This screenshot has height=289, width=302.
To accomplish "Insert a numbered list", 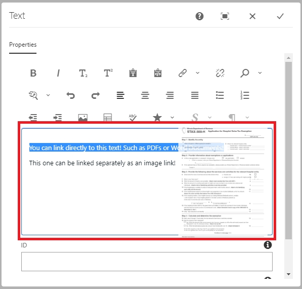I will pyautogui.click(x=245, y=95).
